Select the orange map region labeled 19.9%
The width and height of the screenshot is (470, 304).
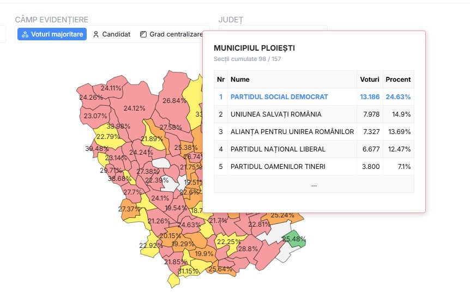tap(204, 254)
